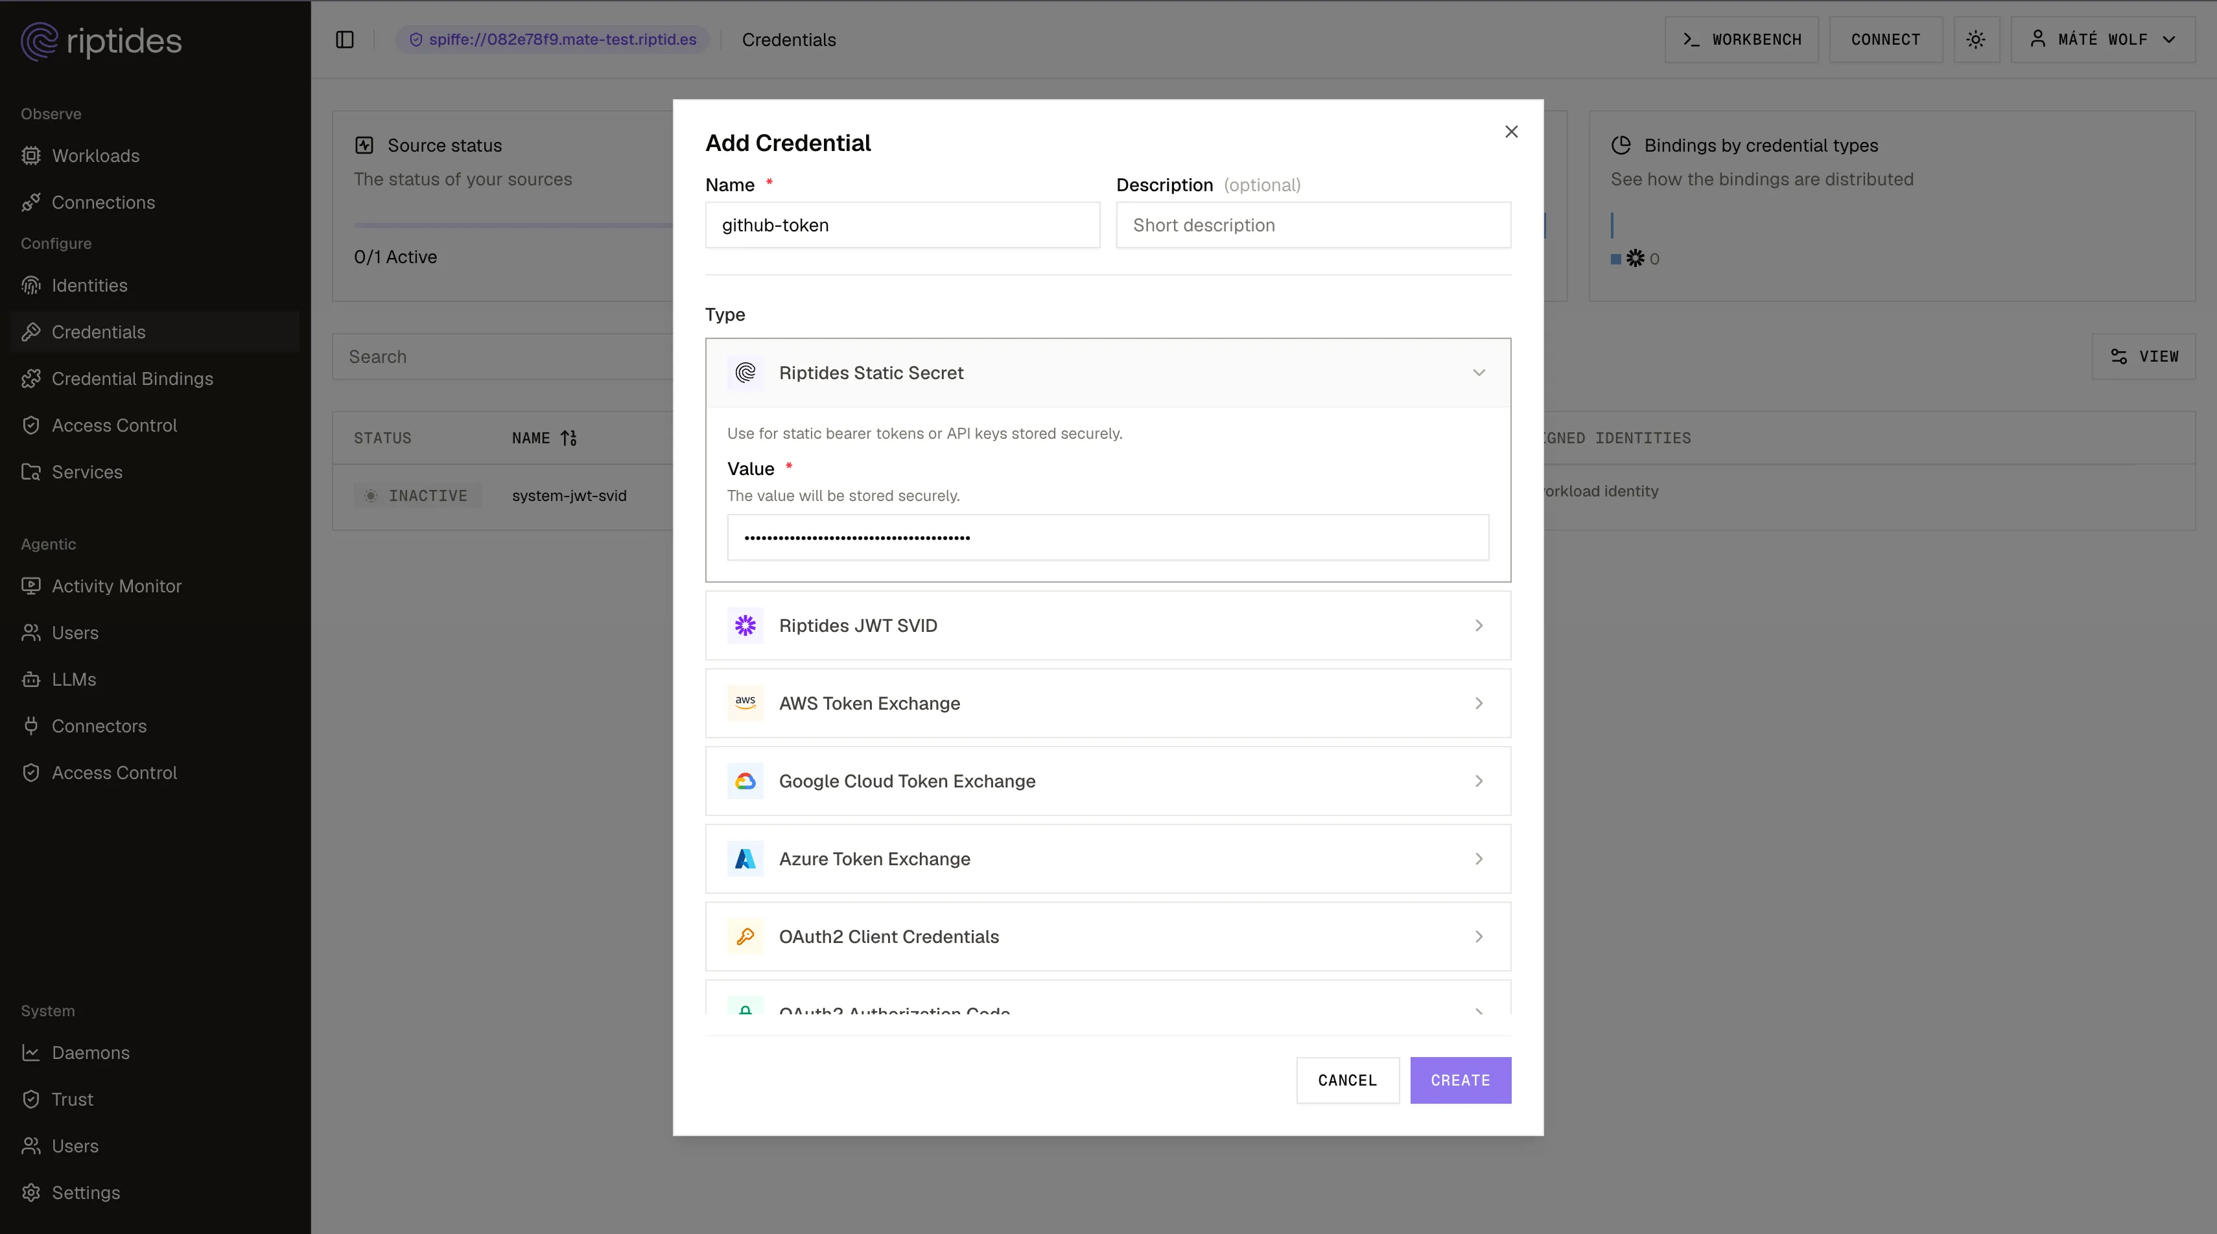Open Workloads in the sidebar
Screen dimensions: 2217x1234
155,156
